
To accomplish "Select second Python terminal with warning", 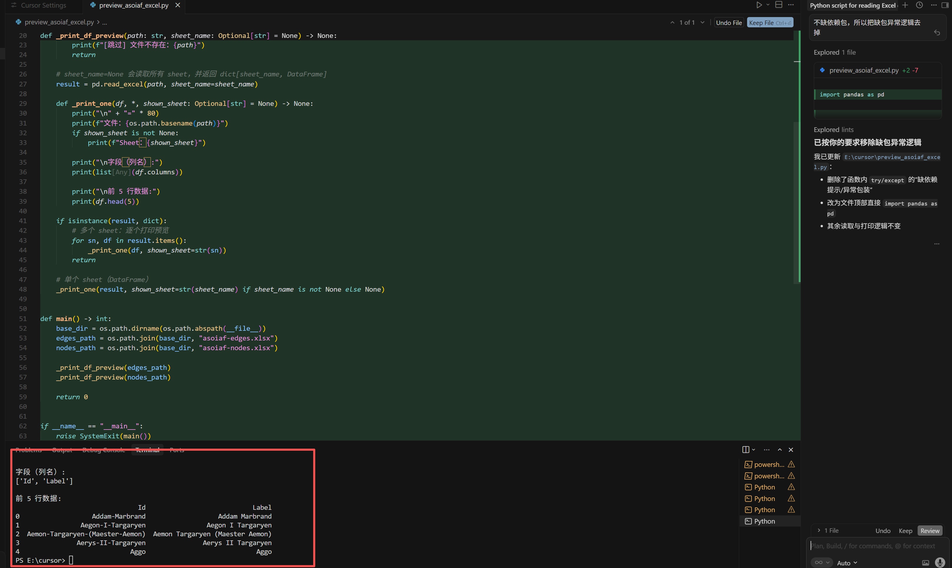I will coord(769,498).
